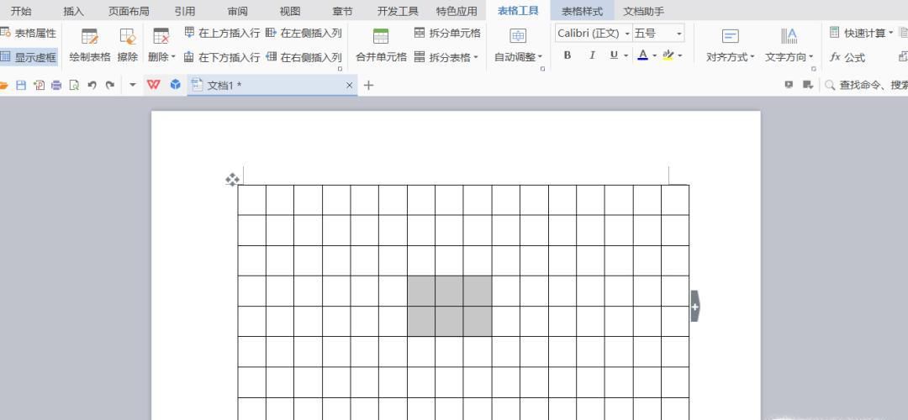Click the print preview icon
Screen dimensions: 908x420
(74, 85)
